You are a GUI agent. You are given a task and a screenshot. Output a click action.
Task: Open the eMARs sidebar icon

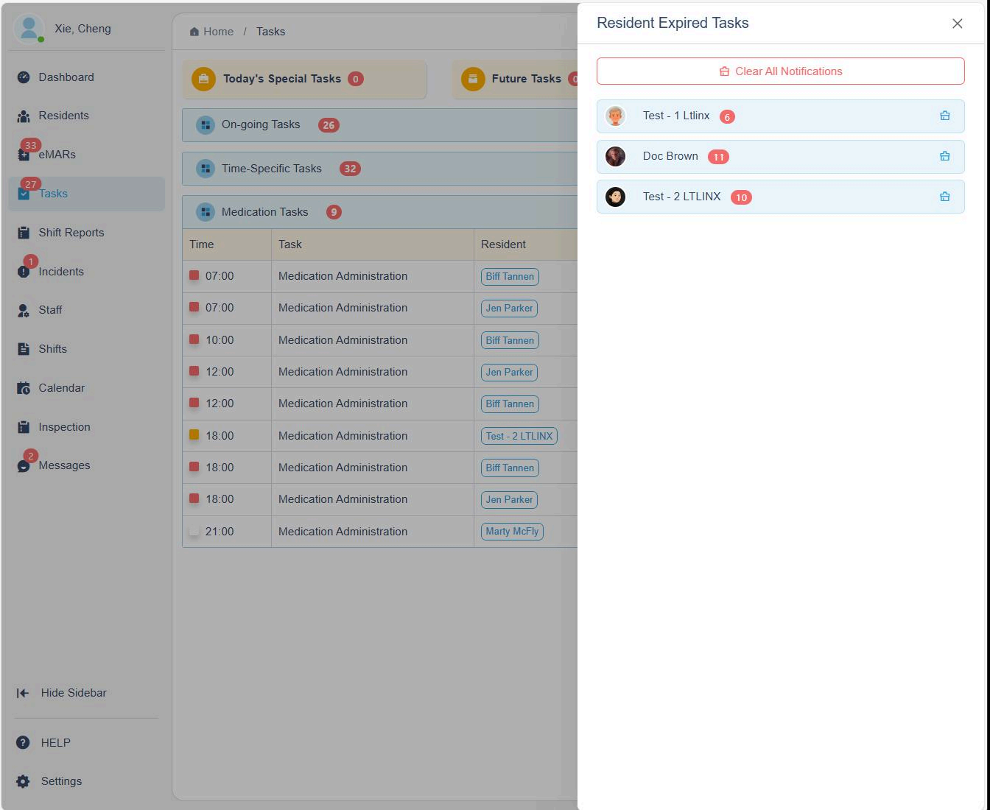[x=24, y=155]
